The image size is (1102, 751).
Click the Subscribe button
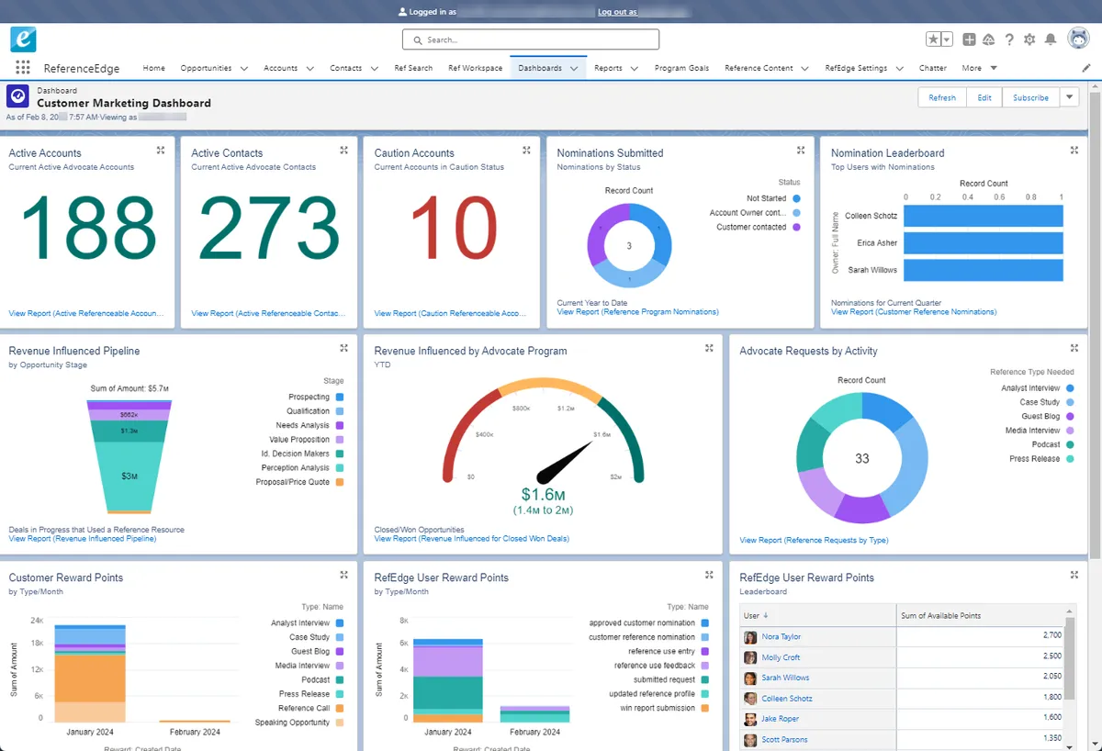[1030, 97]
